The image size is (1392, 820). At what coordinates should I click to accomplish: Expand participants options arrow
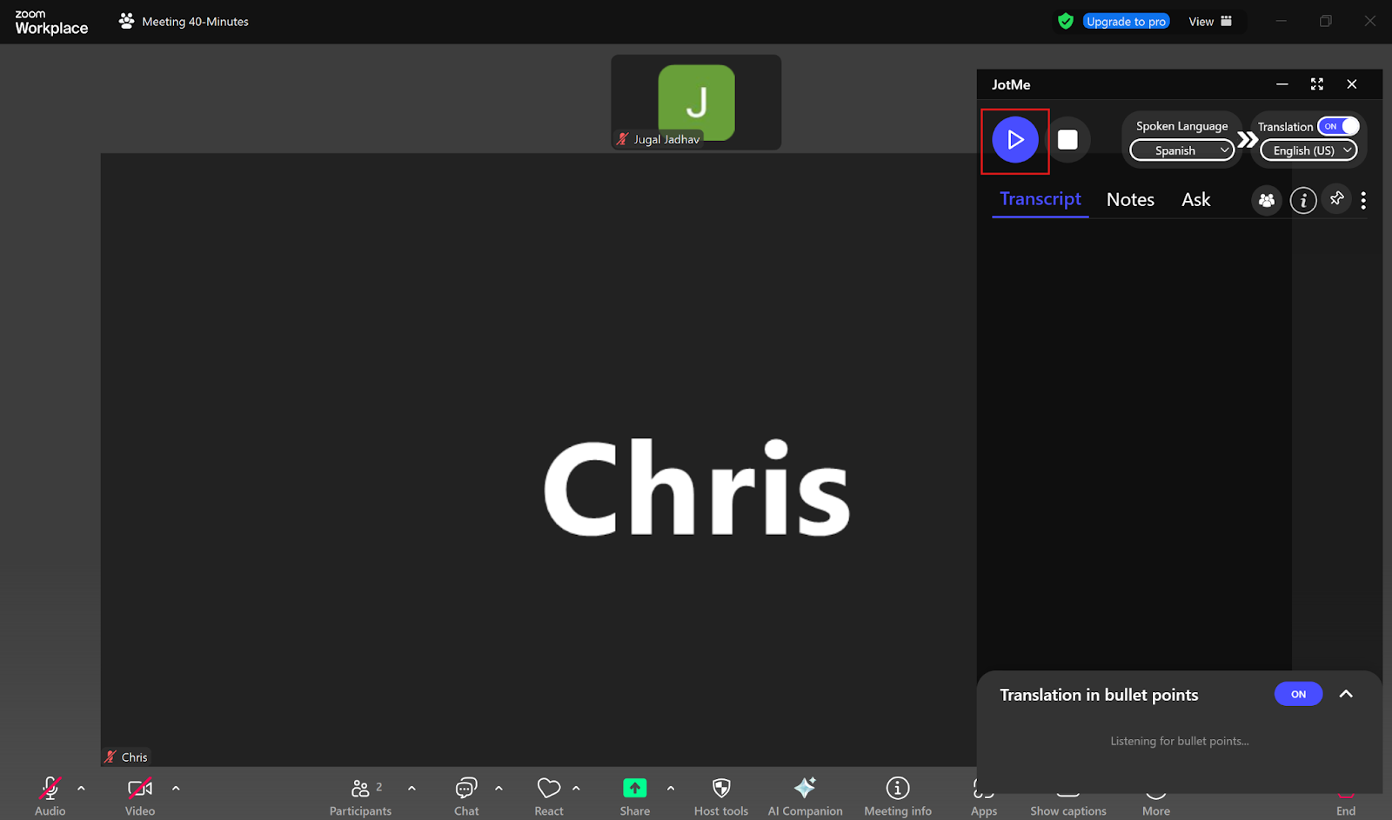pos(412,789)
